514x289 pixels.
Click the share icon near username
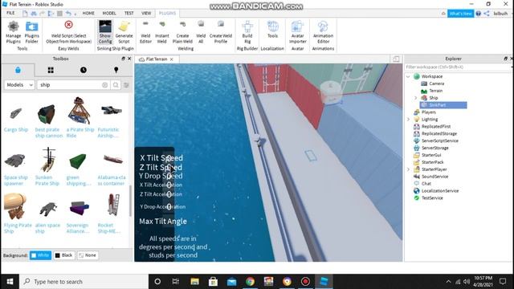pyautogui.click(x=487, y=14)
